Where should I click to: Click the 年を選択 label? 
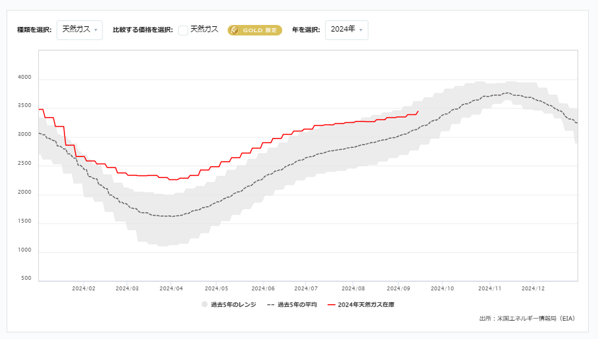pos(306,30)
